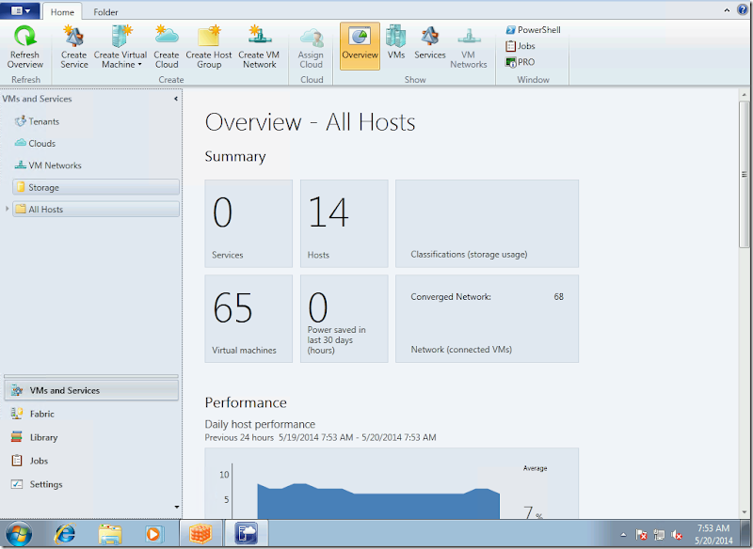The width and height of the screenshot is (753, 549).
Task: Open the application menu button
Action: click(x=20, y=10)
